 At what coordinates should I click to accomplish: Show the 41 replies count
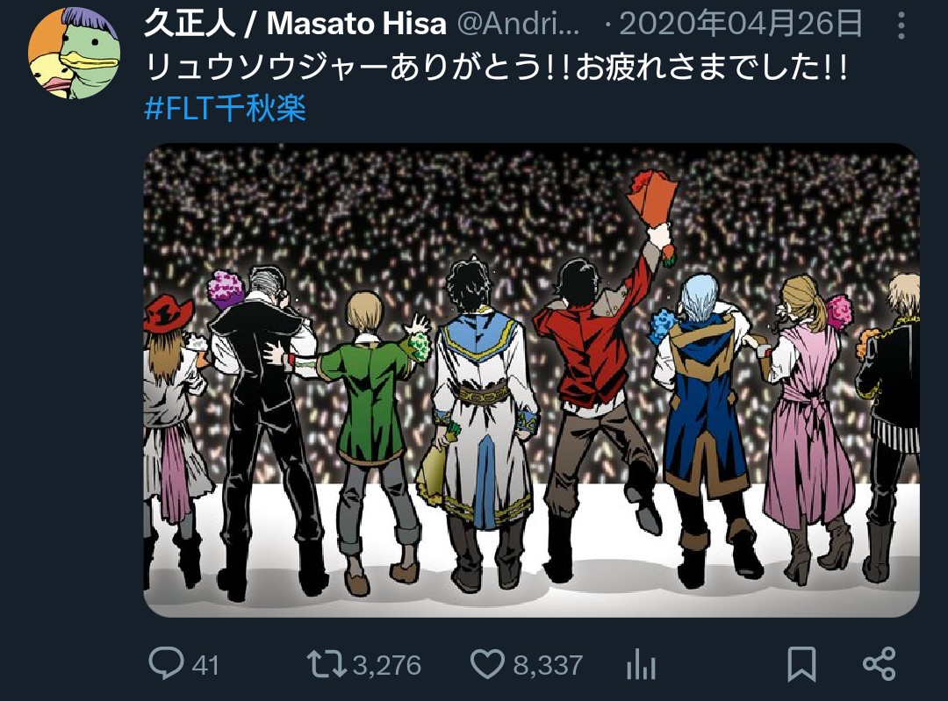[x=205, y=665]
